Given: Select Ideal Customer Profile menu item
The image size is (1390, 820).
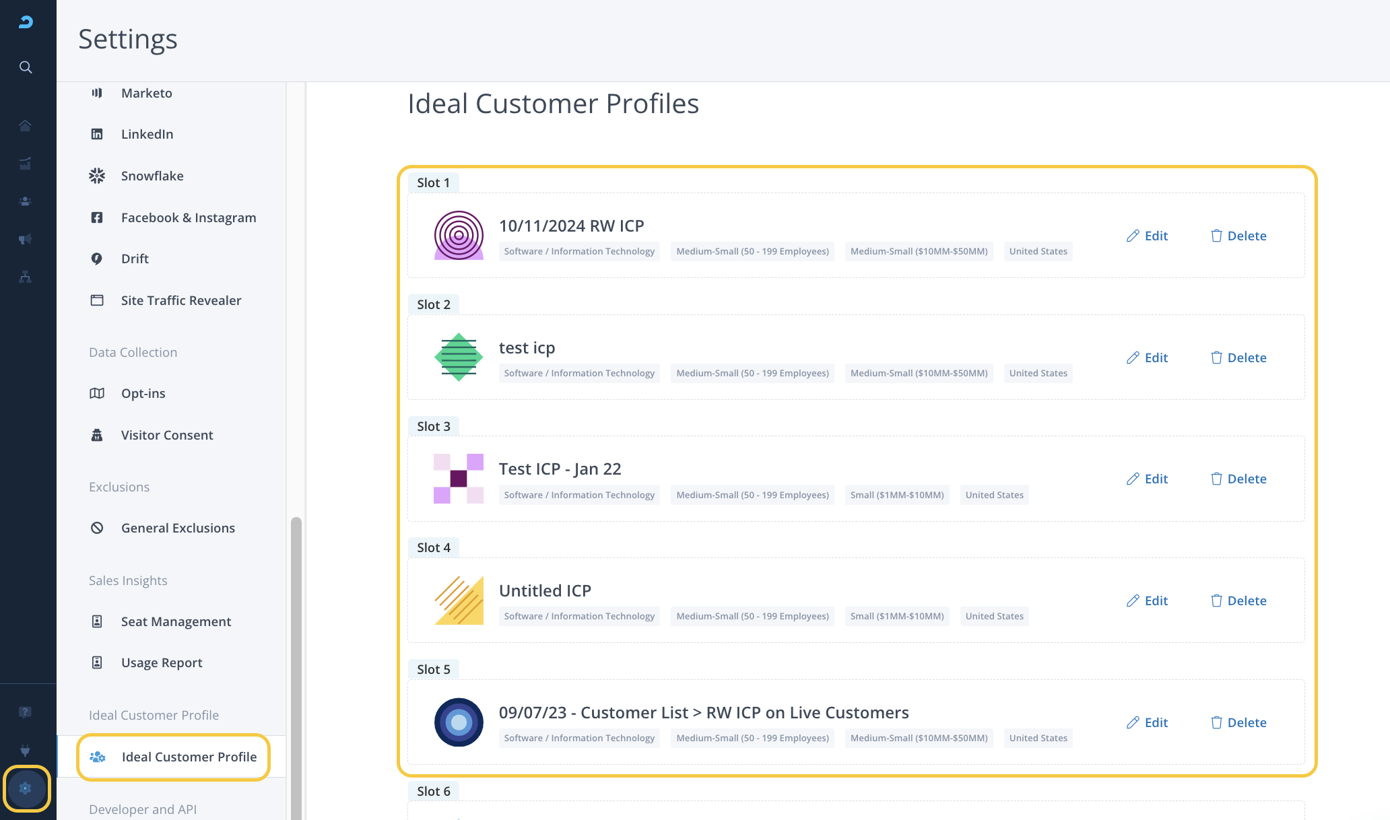Looking at the screenshot, I should (x=189, y=757).
